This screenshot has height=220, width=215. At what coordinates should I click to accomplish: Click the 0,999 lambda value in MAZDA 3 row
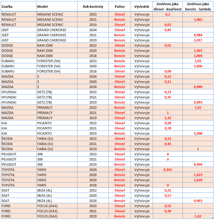pyautogui.click(x=198, y=87)
